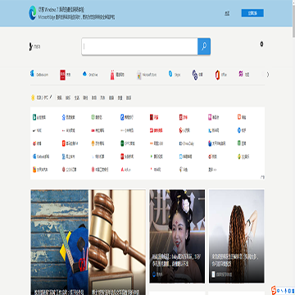Open the Bing search link with teal icon
295x295 pixels.
coord(39,117)
